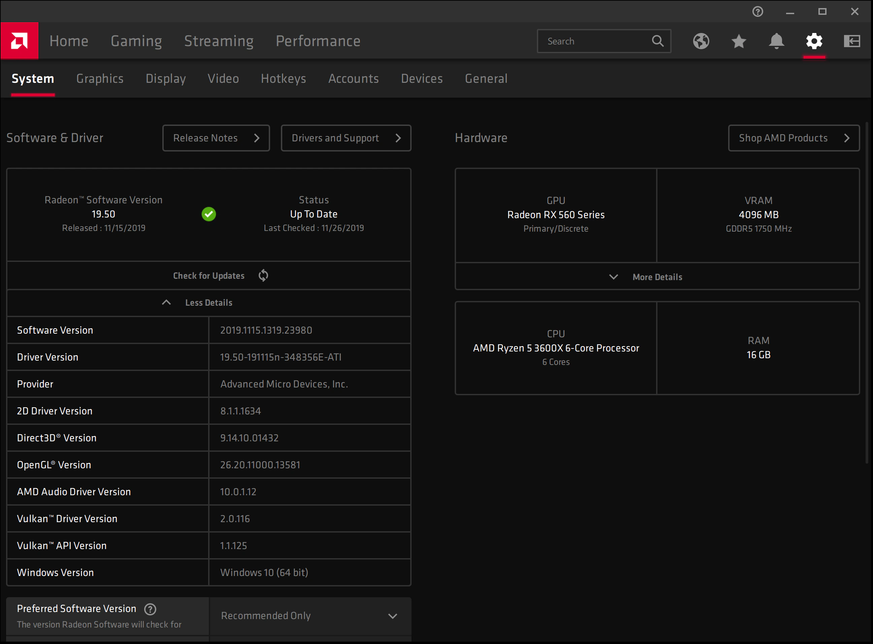873x644 pixels.
Task: Click the settings gear icon
Action: tap(814, 41)
